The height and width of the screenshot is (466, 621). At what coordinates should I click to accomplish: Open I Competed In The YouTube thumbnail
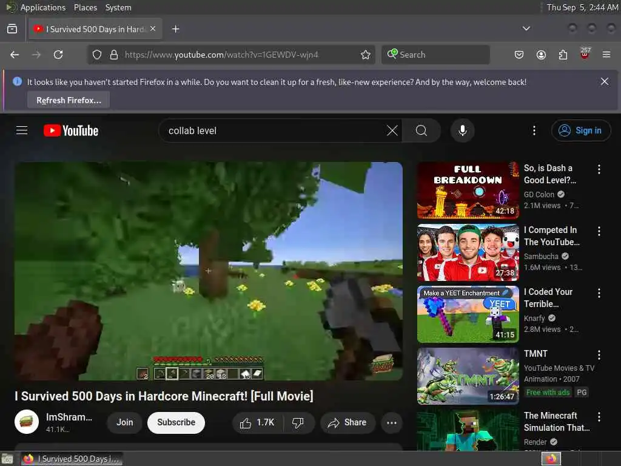[x=468, y=252]
